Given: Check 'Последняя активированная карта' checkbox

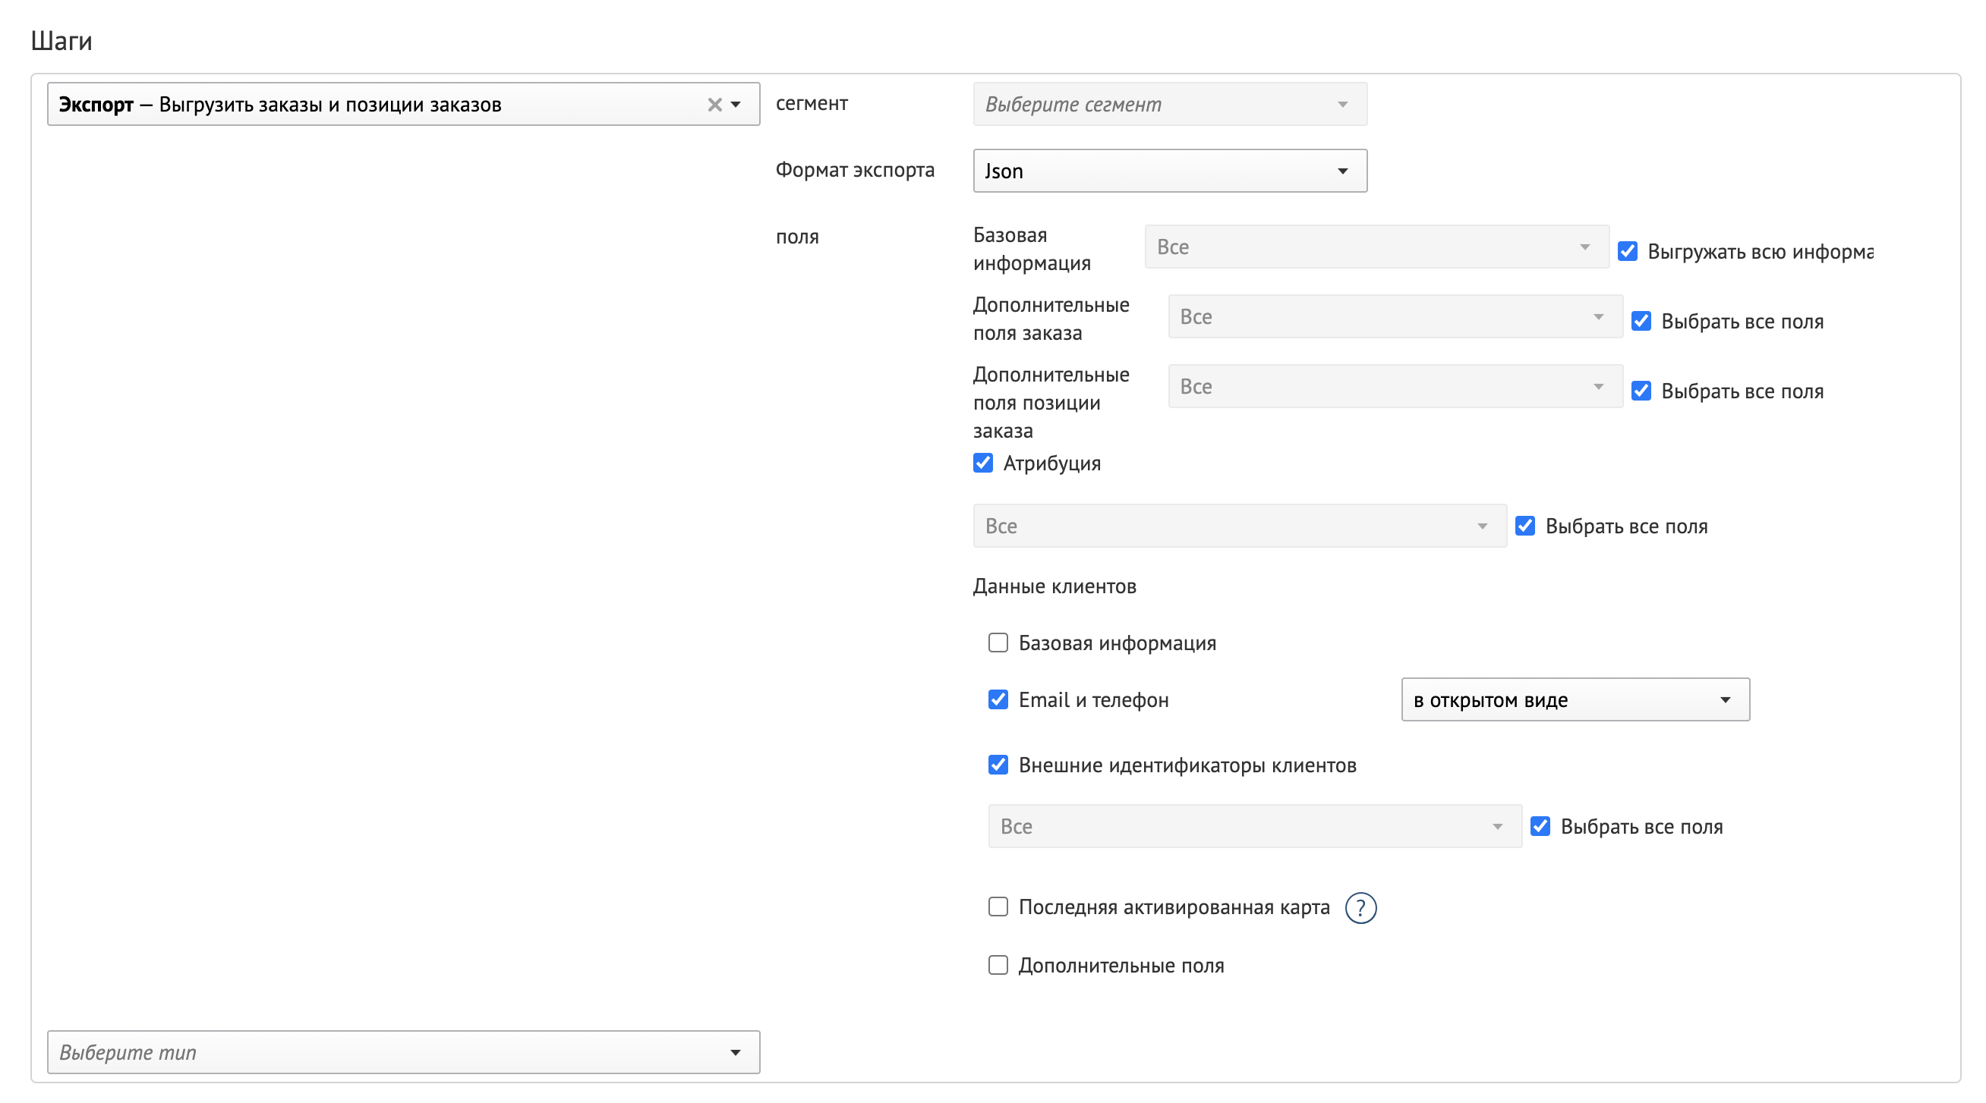Looking at the screenshot, I should click(998, 907).
